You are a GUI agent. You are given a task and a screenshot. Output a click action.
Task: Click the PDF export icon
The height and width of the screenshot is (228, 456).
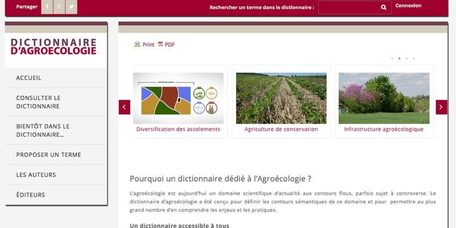pyautogui.click(x=161, y=44)
